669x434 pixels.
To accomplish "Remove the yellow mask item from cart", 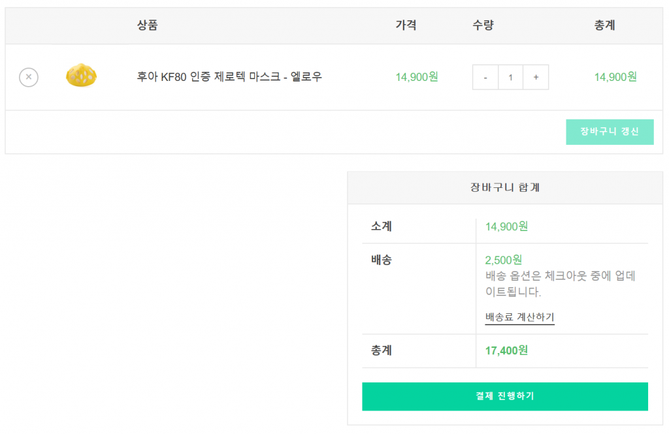I will (x=29, y=77).
